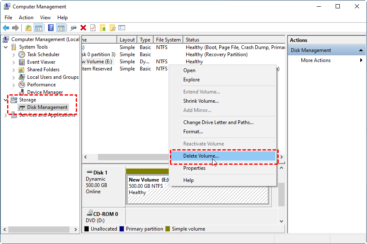Viewport: 367px width, 244px height.
Task: Open the View menu
Action: tap(45, 18)
